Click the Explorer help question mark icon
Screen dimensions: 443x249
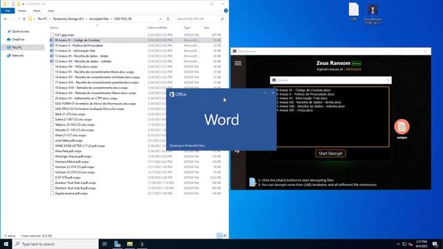226,11
